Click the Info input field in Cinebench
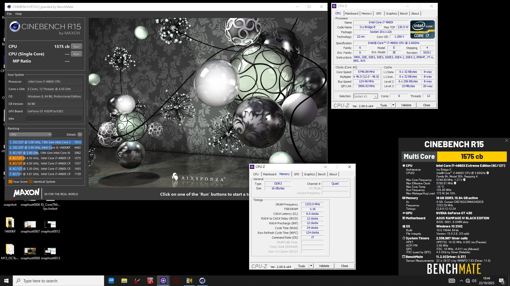The width and height of the screenshot is (510, 286). click(54, 119)
